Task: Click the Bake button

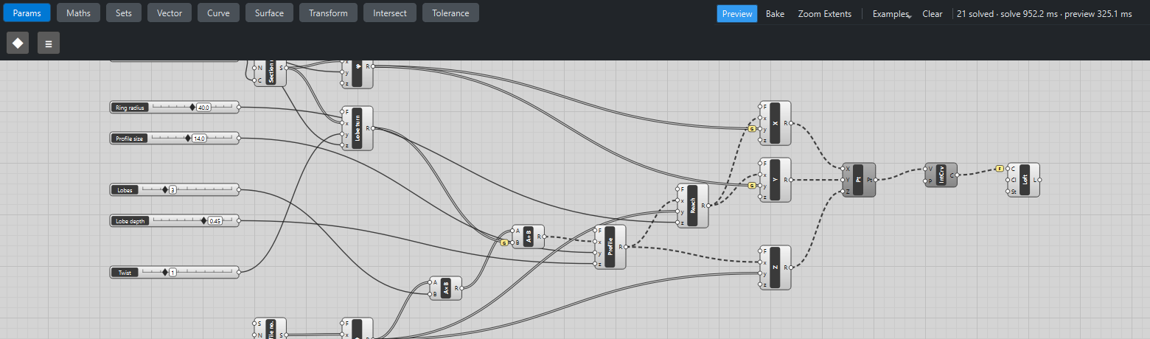Action: (775, 14)
